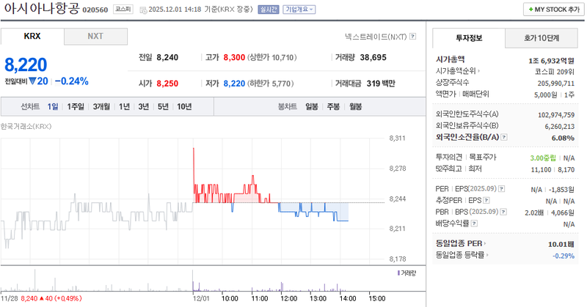This screenshot has height=307, width=587.
Task: Click the 8,311 y-axis price label
Action: click(397, 138)
